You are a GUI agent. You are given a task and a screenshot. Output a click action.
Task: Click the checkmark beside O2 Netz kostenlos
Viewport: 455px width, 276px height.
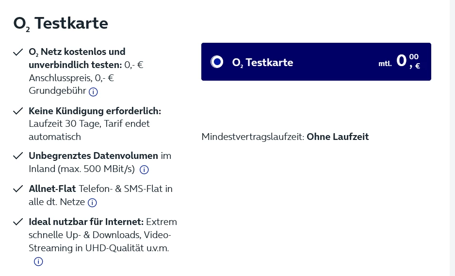[18, 52]
